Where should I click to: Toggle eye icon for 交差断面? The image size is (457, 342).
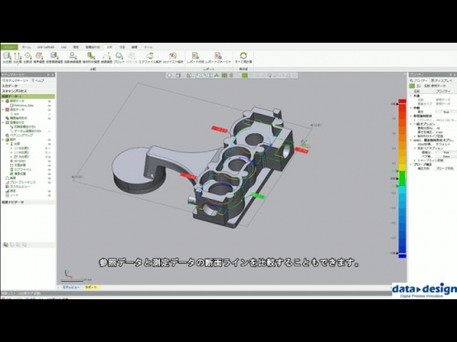pos(49,165)
